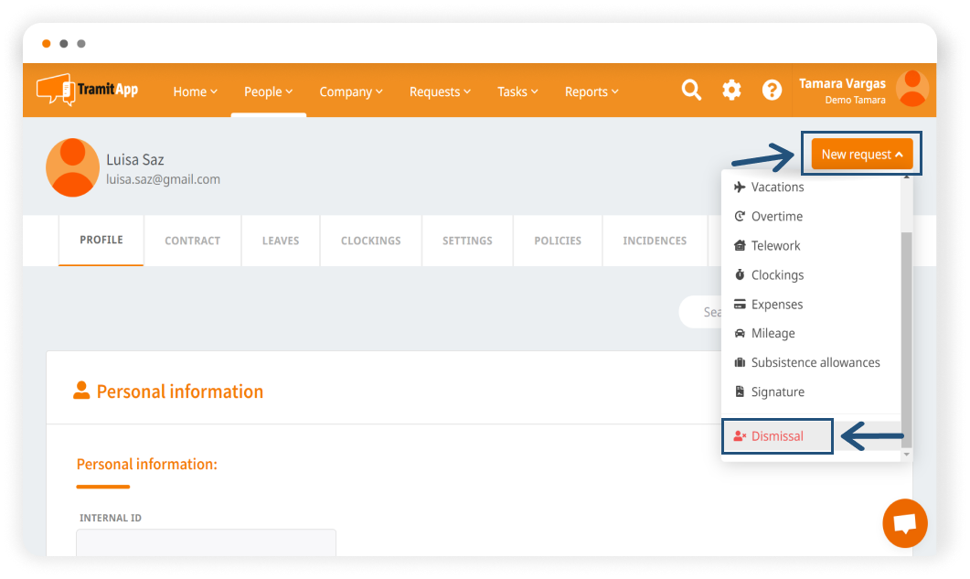Click the search magnifier icon in header
This screenshot has width=970, height=579.
click(x=692, y=90)
